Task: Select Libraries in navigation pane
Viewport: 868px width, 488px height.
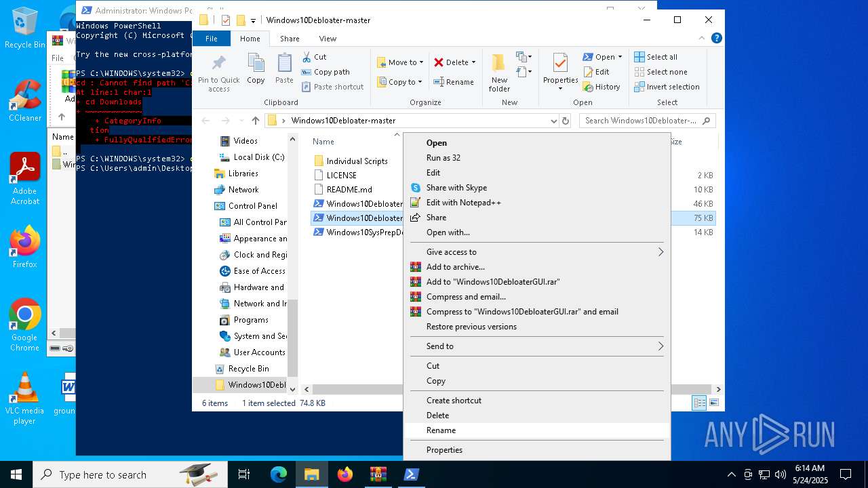Action: pos(243,174)
